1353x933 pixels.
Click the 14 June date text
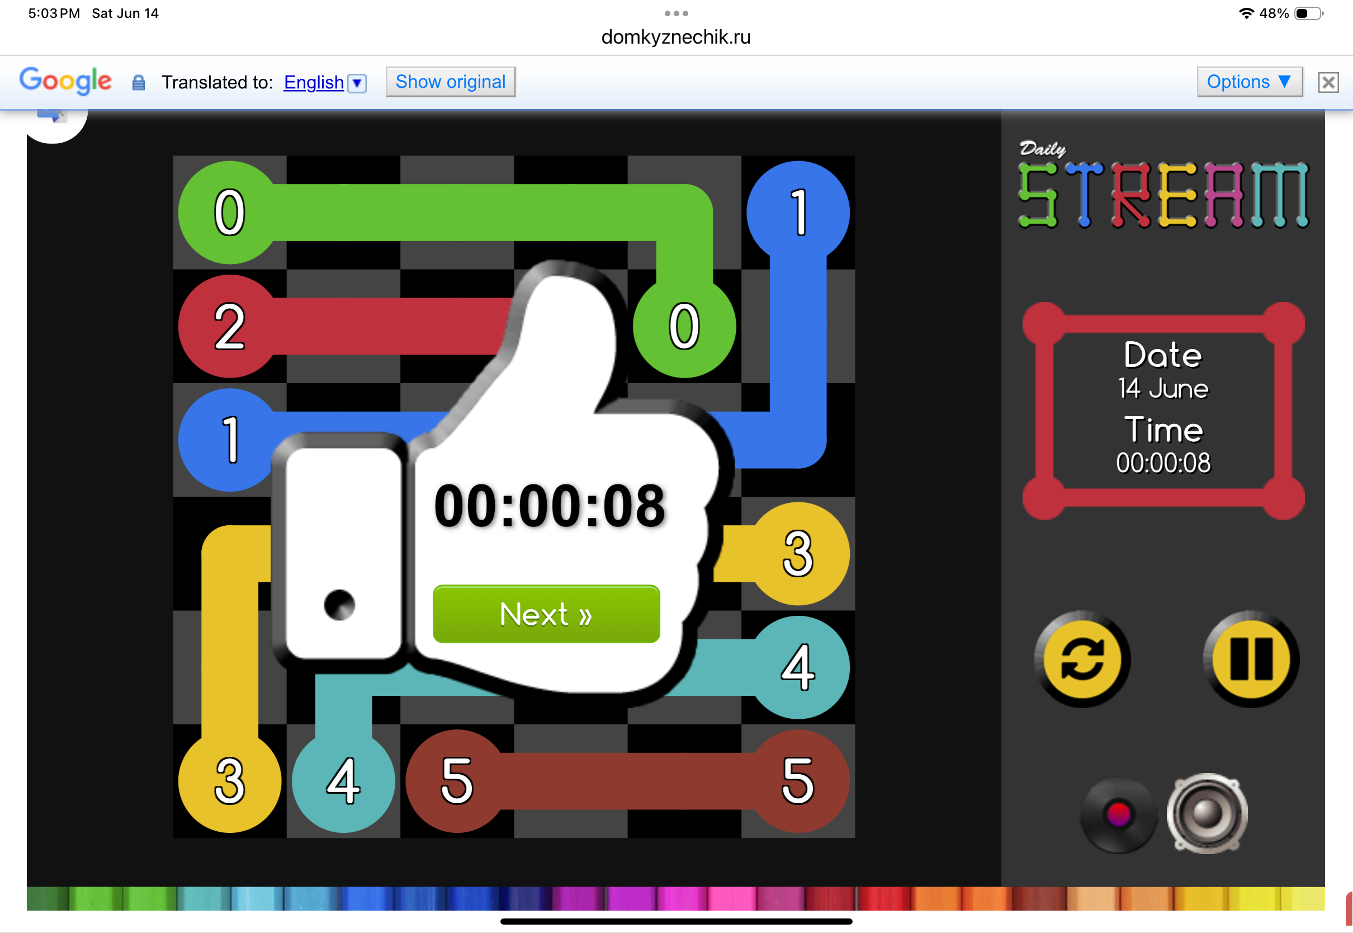(x=1163, y=388)
